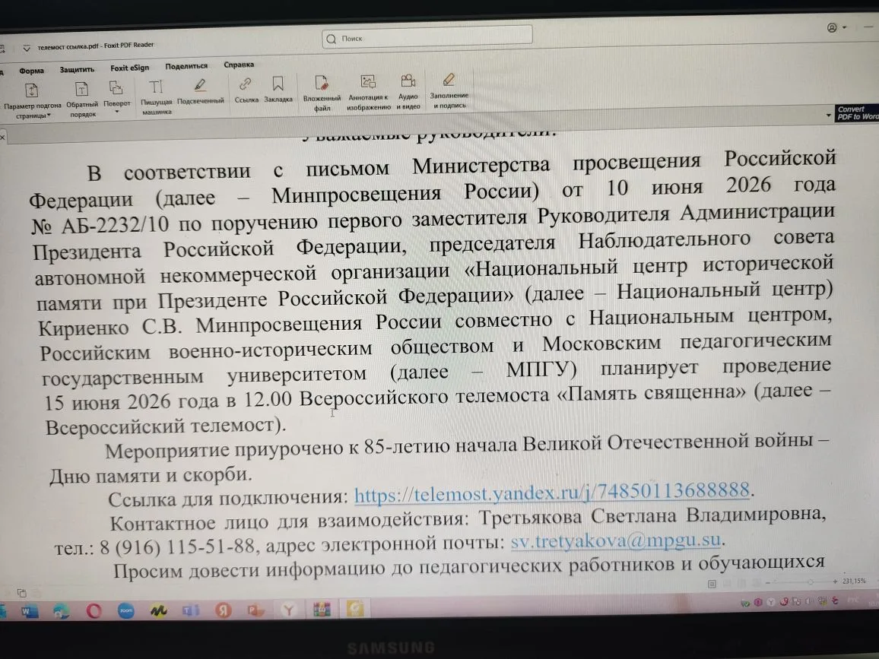Switch to the Foxit eSign tab
The width and height of the screenshot is (879, 659).
pos(129,68)
